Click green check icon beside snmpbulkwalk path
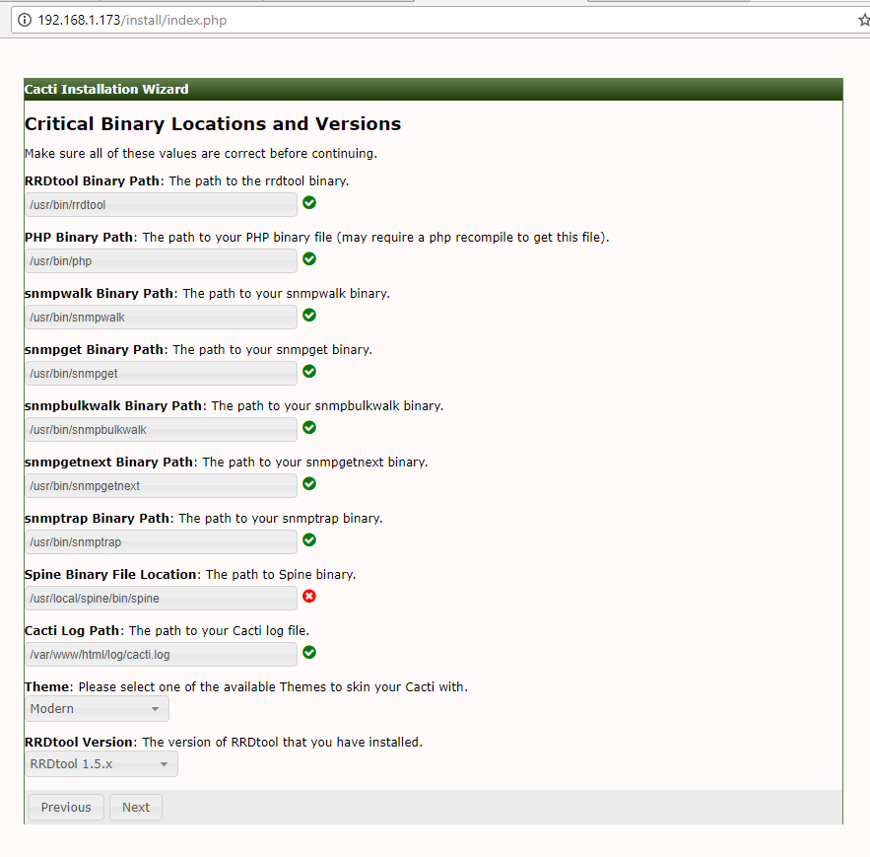Viewport: 870px width, 857px height. tap(309, 427)
